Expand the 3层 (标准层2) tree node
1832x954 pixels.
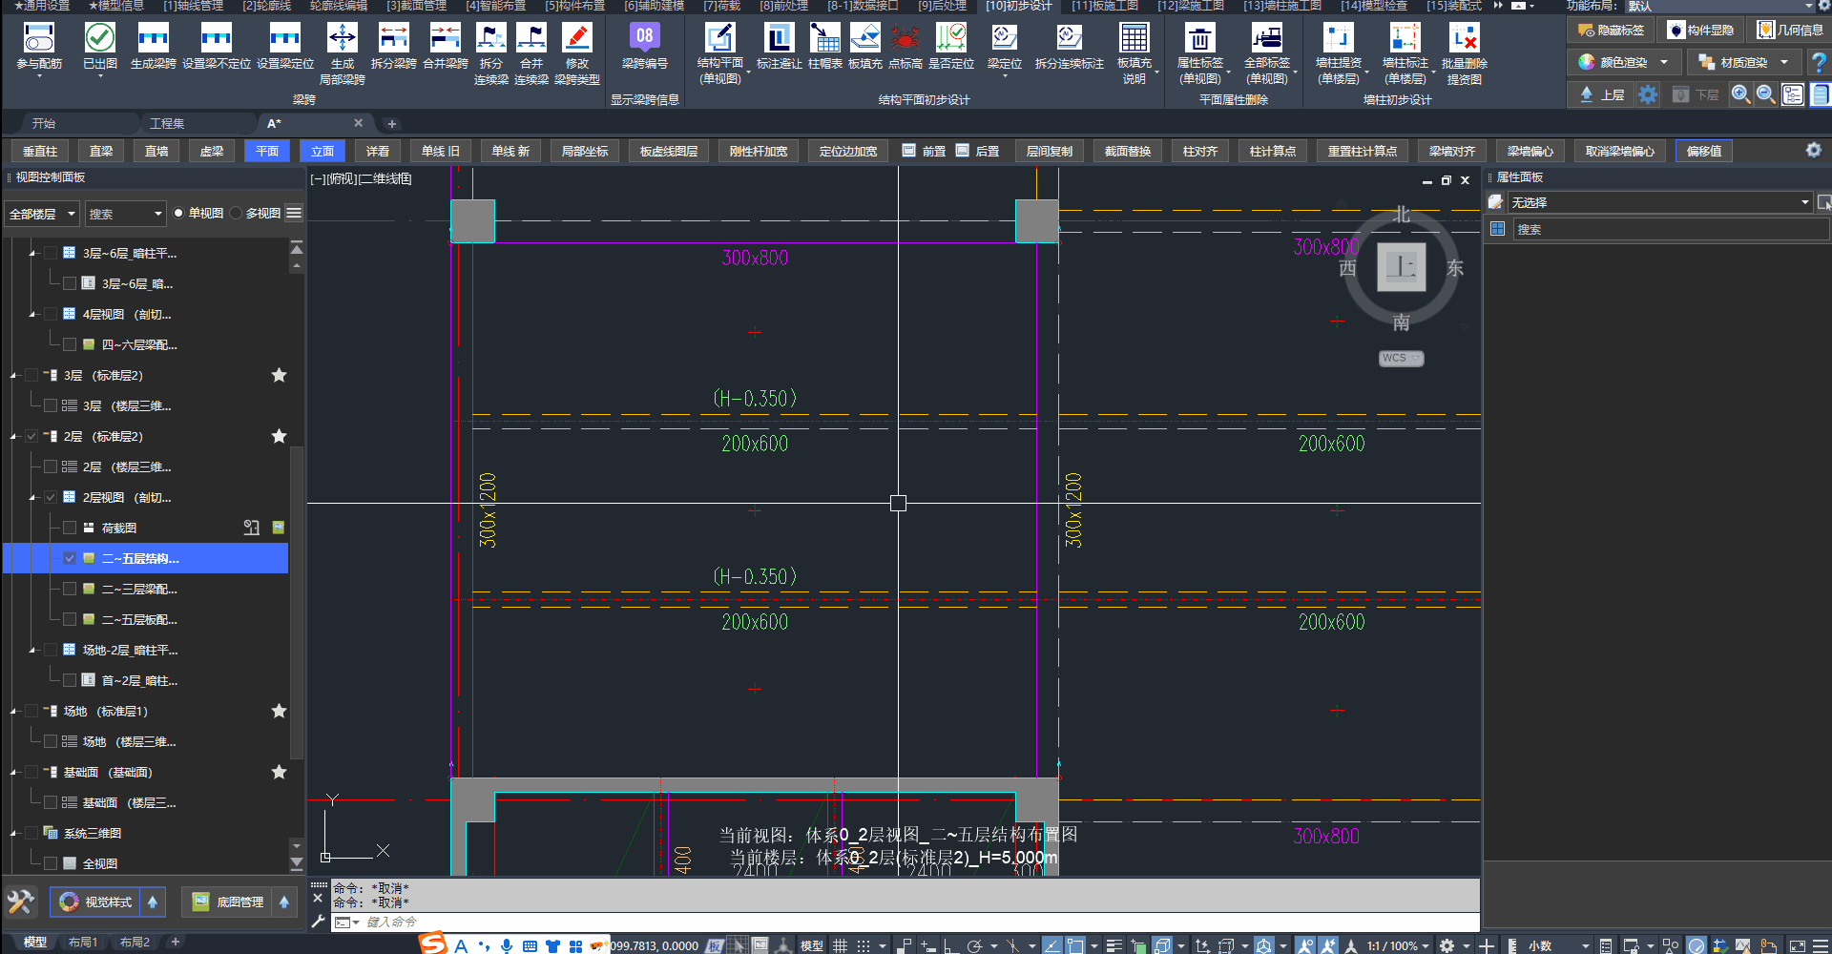point(13,376)
